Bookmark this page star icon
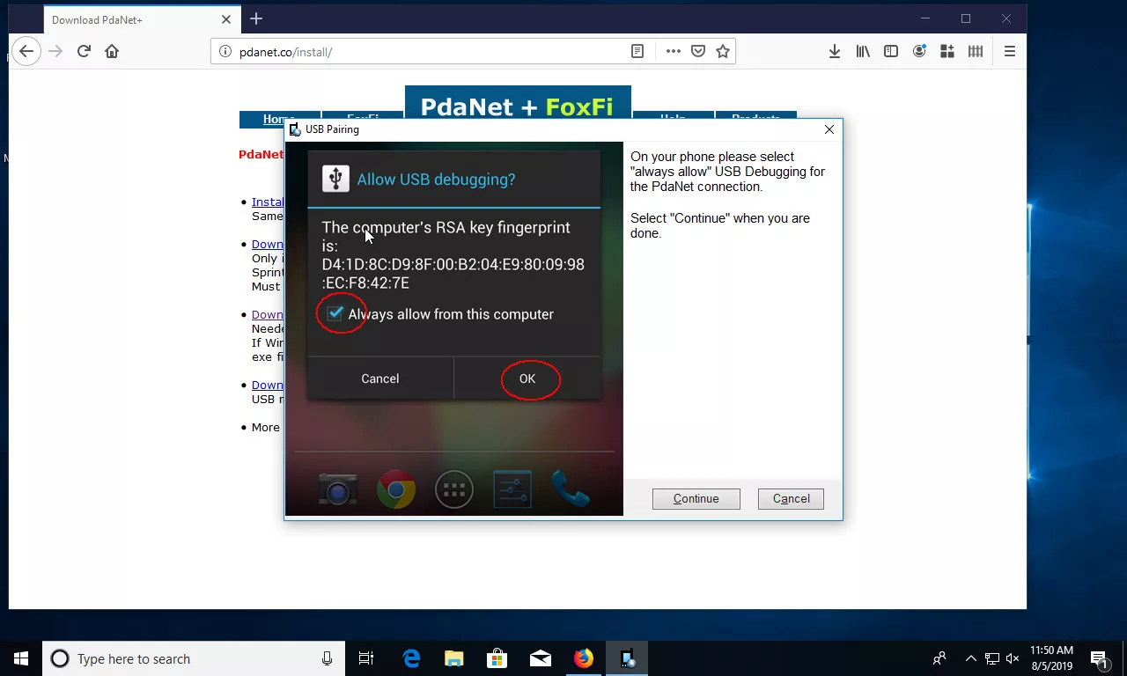Screen dimensions: 1127x676 (x=723, y=51)
